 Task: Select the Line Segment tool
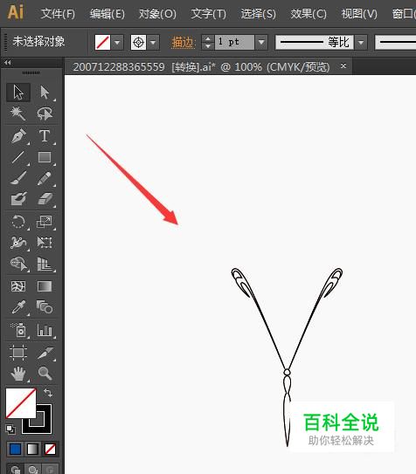pyautogui.click(x=18, y=157)
